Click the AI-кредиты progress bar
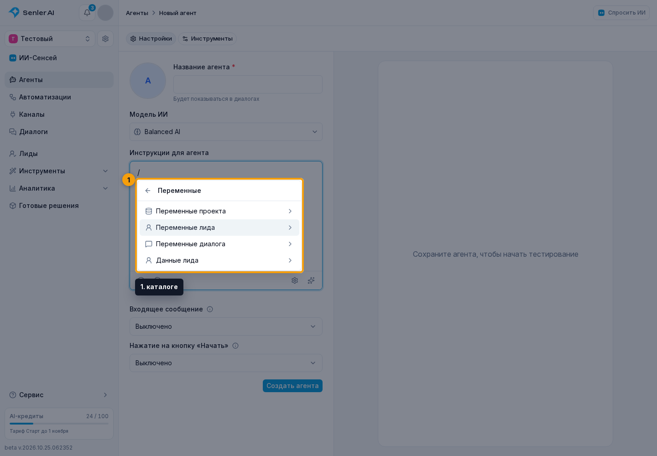This screenshot has height=456, width=657. pyautogui.click(x=59, y=424)
